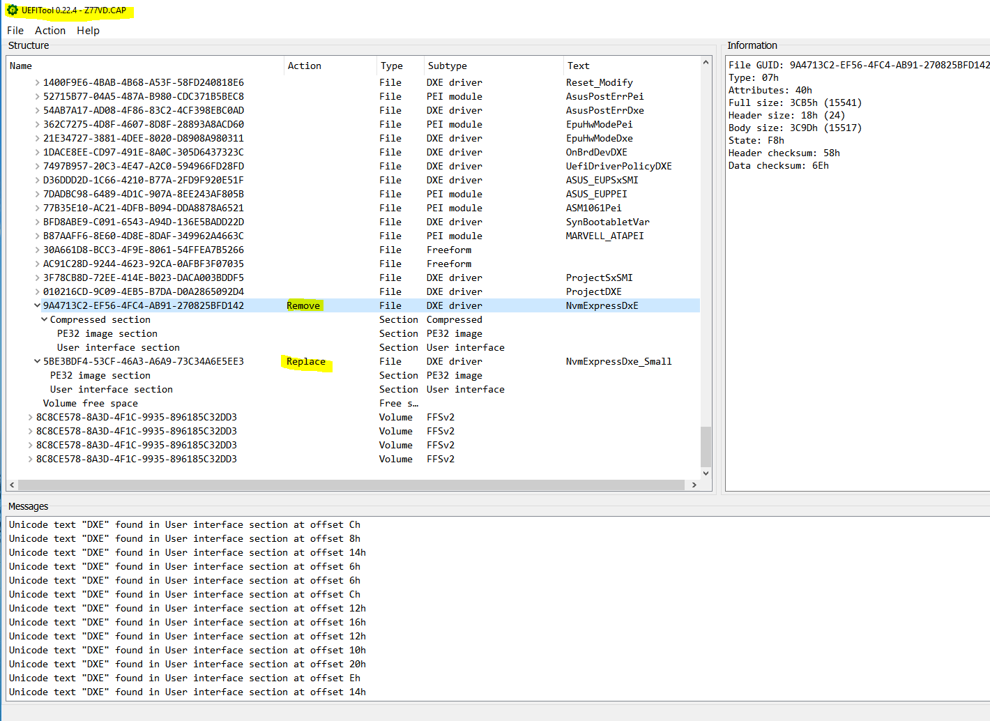
Task: Expand the 1DACE8EE OnBrdDevDXE node
Action: coord(37,152)
